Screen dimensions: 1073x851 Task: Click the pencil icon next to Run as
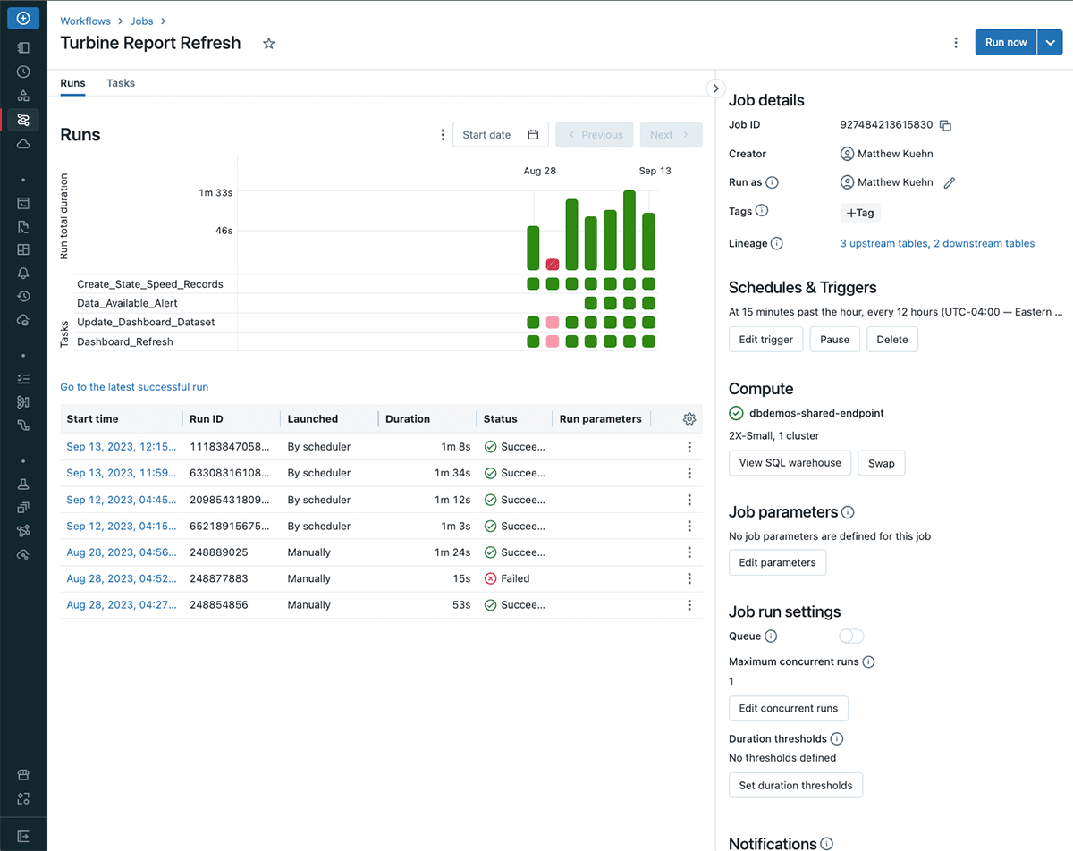950,182
